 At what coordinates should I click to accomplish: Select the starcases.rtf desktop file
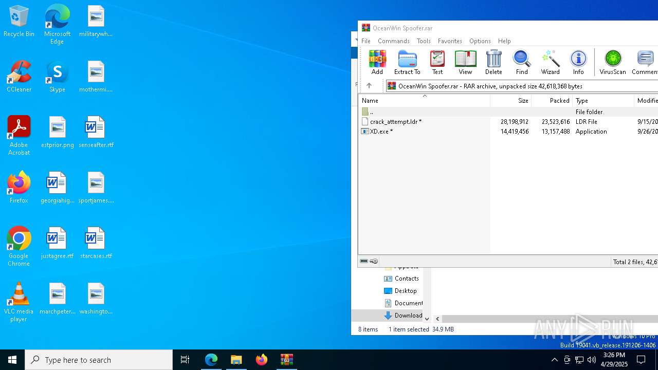[96, 243]
